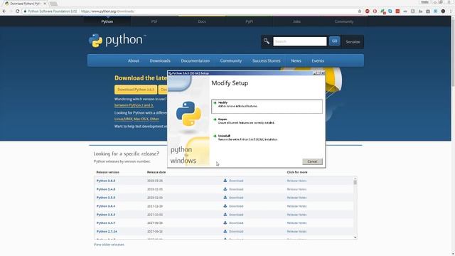Choose Modify in the Python setup dialog
This screenshot has width=455, height=256.
(x=267, y=106)
